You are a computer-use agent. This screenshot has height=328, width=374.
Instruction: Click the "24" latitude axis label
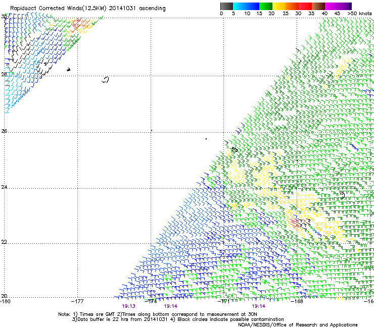click(4, 187)
